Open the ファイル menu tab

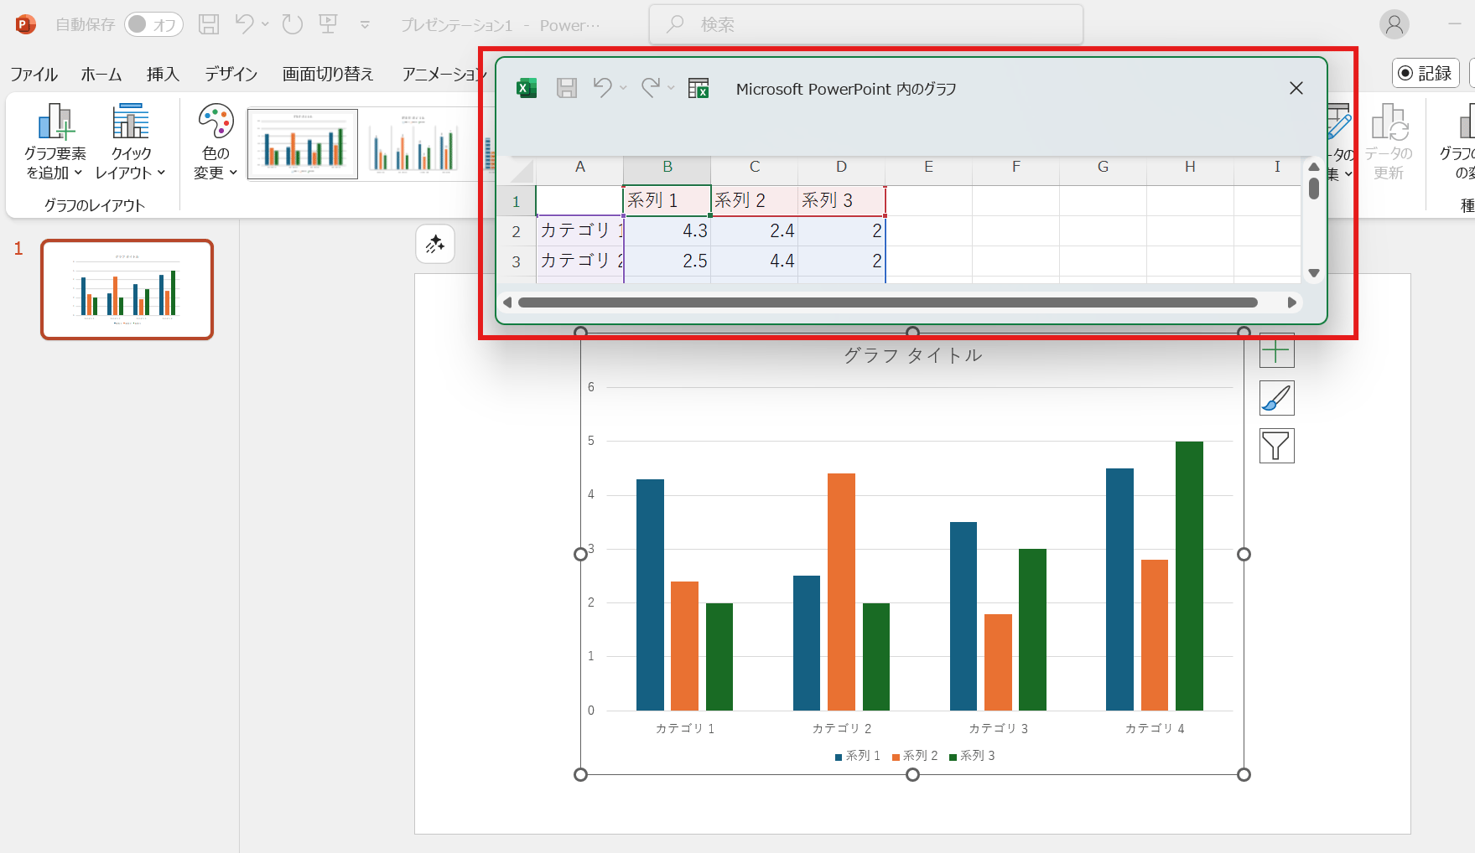click(x=34, y=75)
